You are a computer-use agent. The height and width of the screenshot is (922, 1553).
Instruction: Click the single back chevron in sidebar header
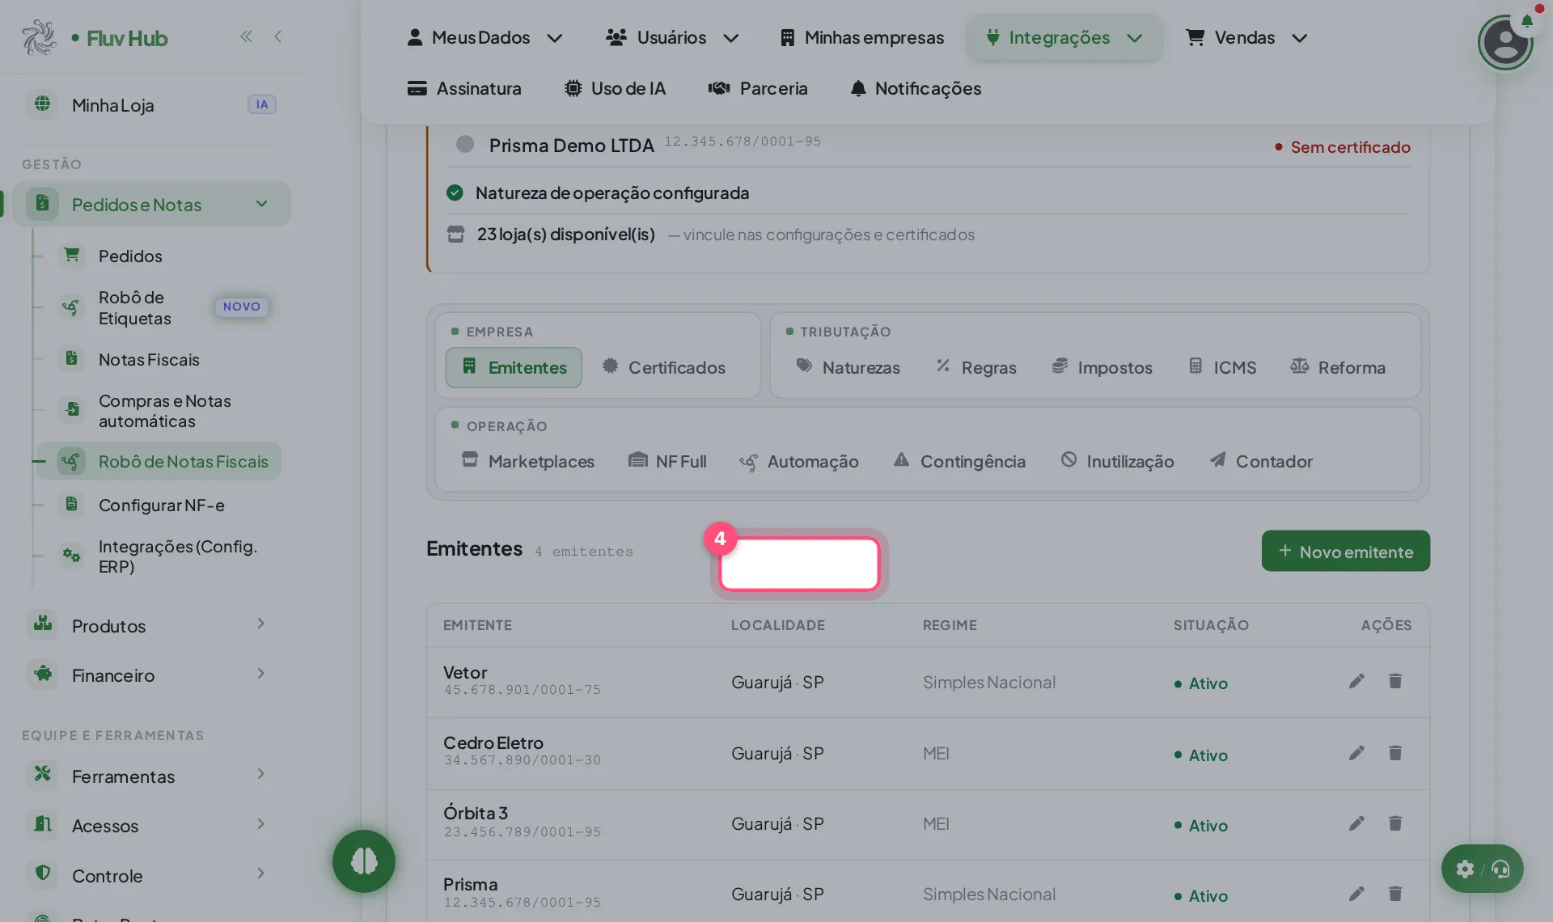coord(277,36)
